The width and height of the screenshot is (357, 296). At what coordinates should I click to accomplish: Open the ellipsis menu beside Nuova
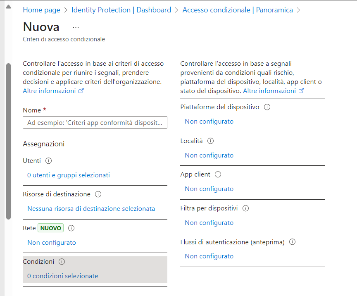tap(76, 27)
